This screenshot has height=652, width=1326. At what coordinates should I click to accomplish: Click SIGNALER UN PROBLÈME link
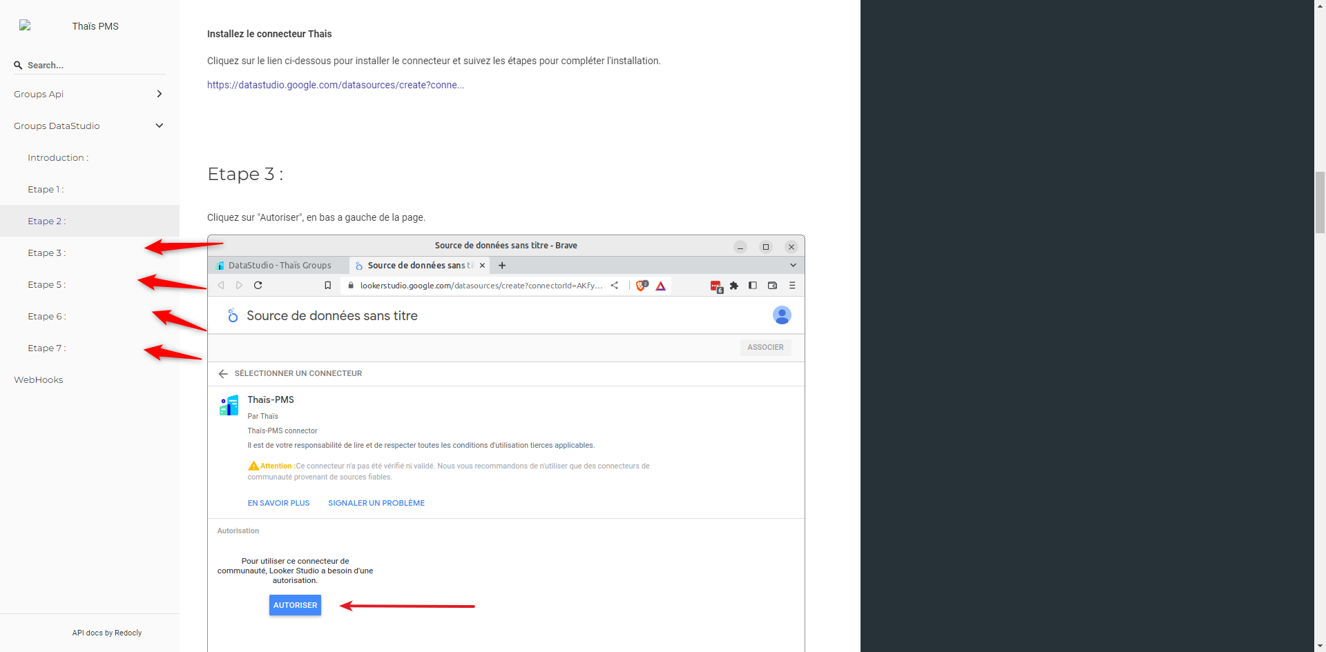pyautogui.click(x=376, y=503)
